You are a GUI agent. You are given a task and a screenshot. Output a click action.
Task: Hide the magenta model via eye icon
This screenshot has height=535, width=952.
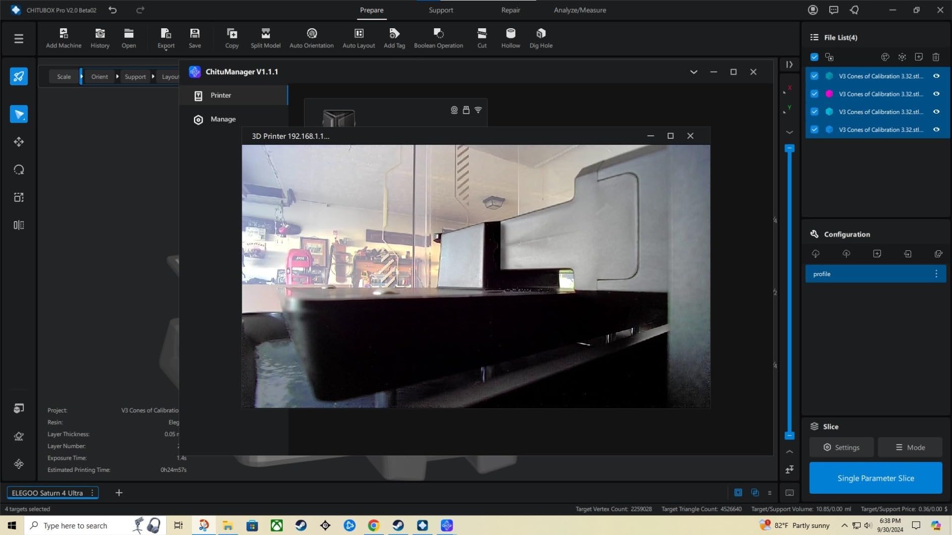(936, 94)
